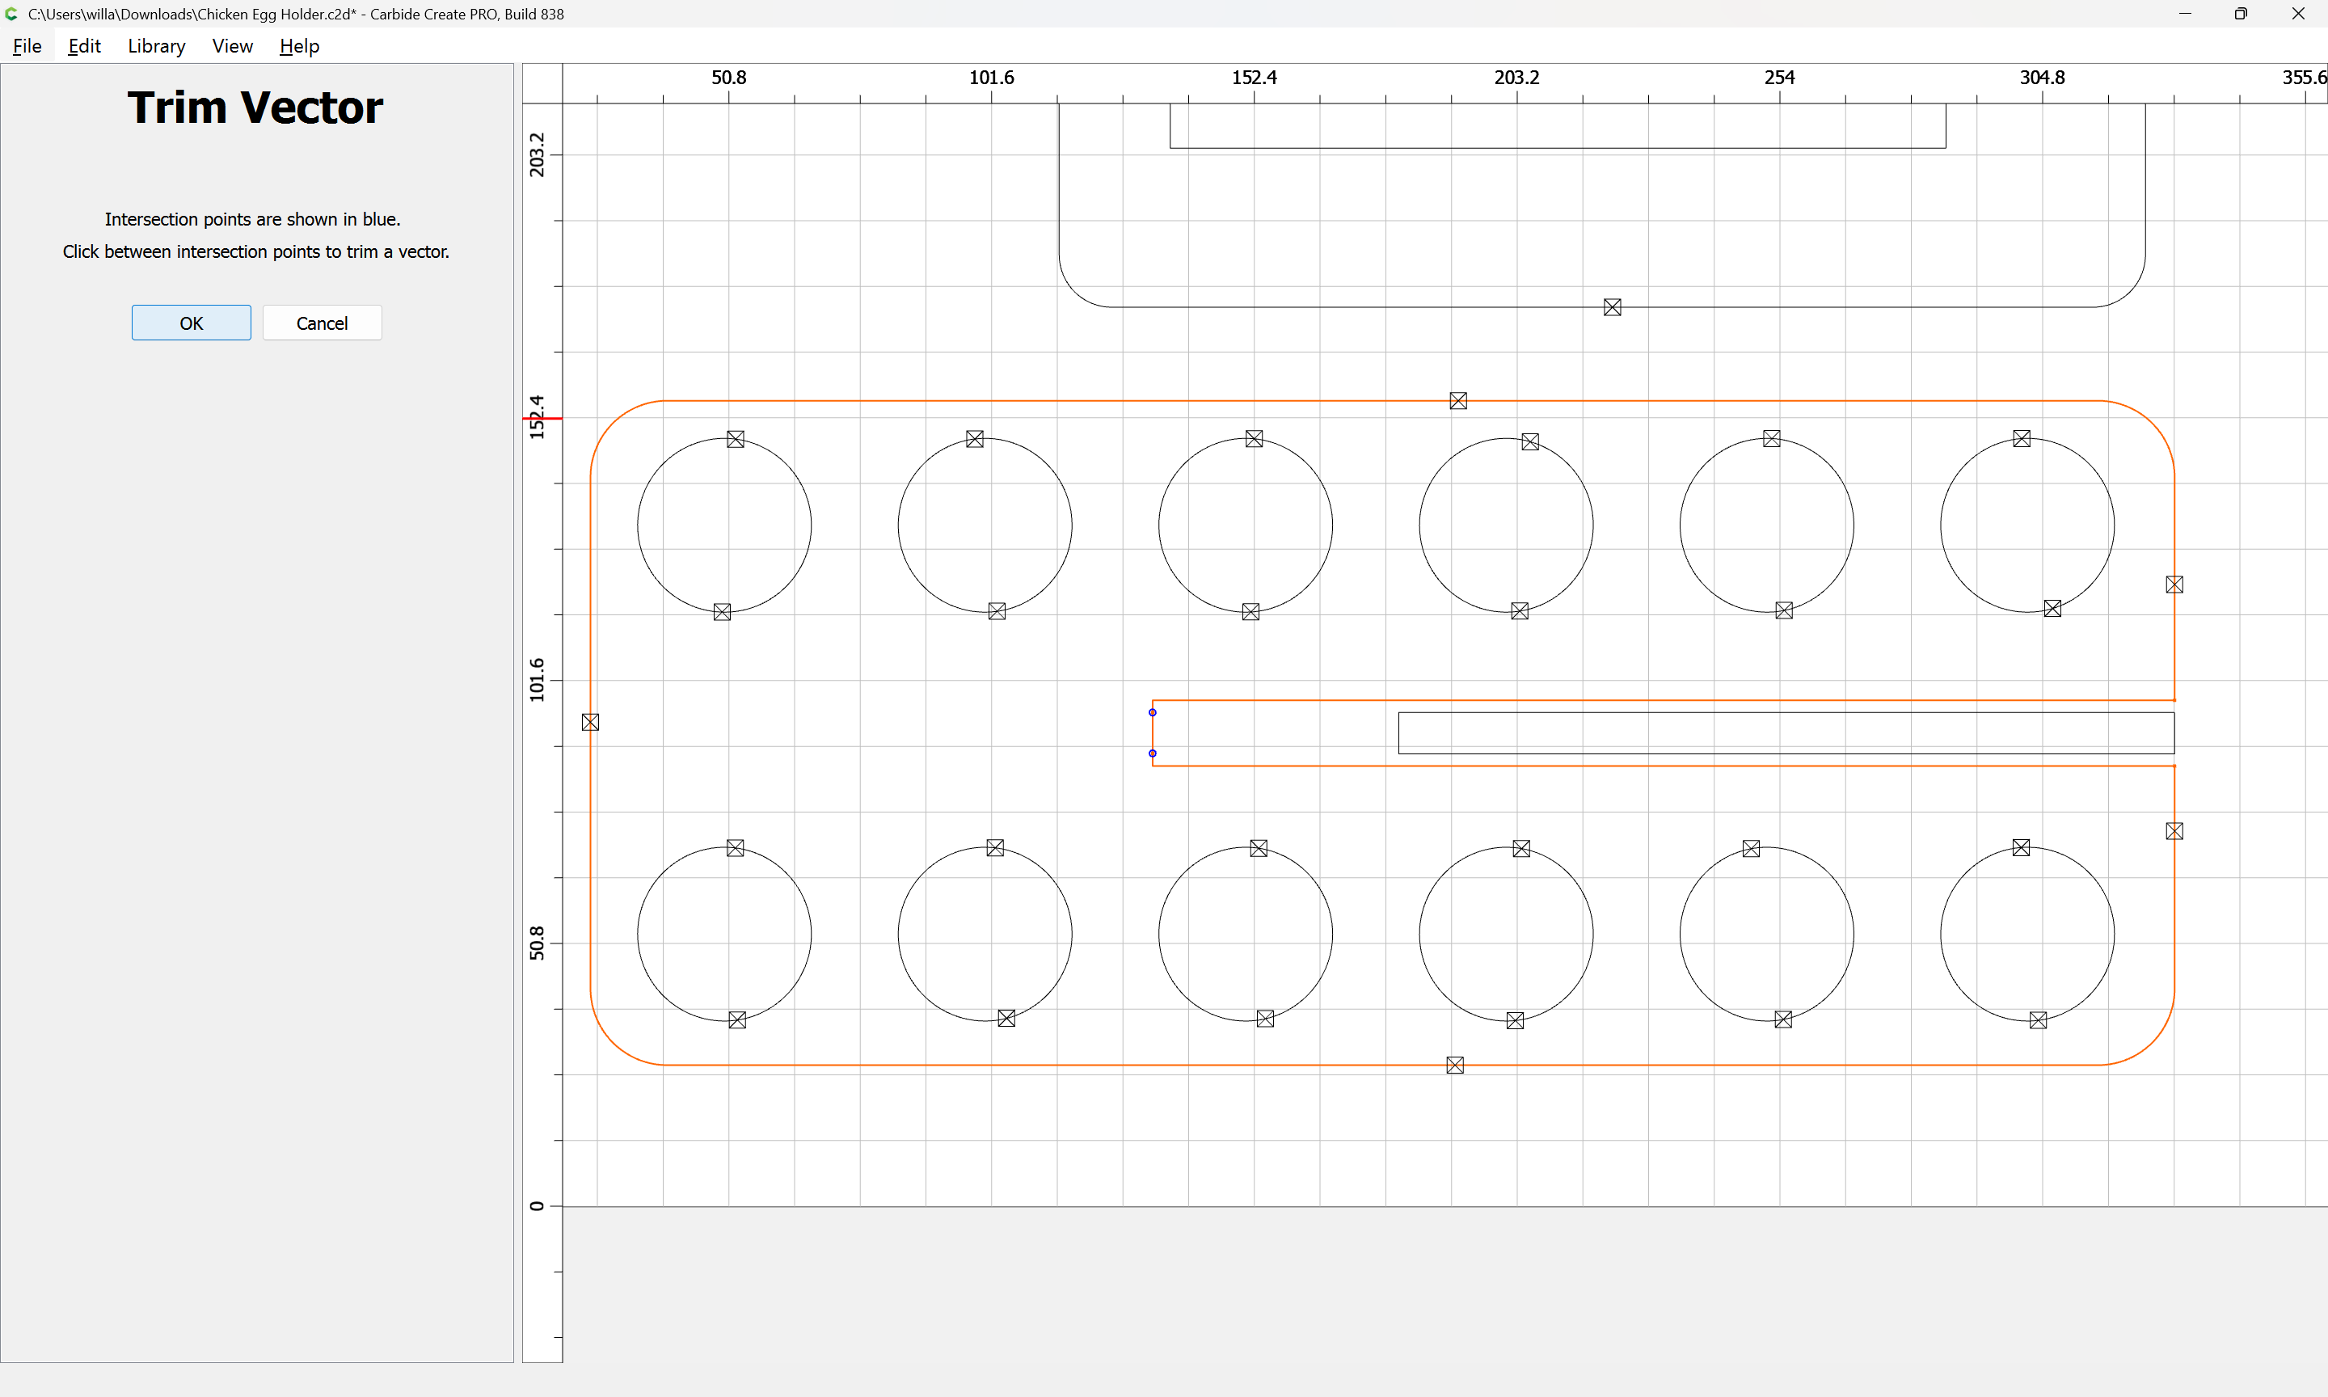Open the Library menu
The width and height of the screenshot is (2328, 1397).
[x=156, y=46]
